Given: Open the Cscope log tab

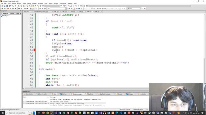Looking at the screenshot, I should tap(120, 94).
